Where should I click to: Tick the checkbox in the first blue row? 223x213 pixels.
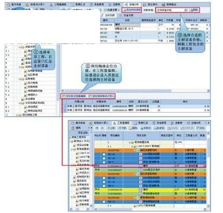[104, 154]
